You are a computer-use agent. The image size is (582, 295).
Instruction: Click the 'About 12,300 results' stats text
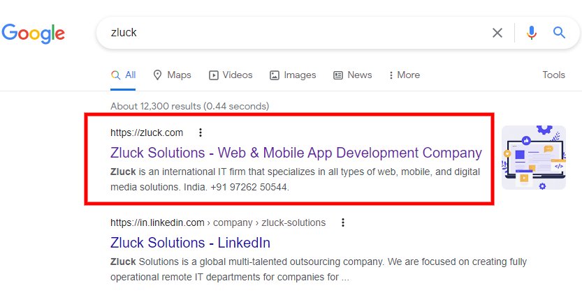click(x=189, y=107)
